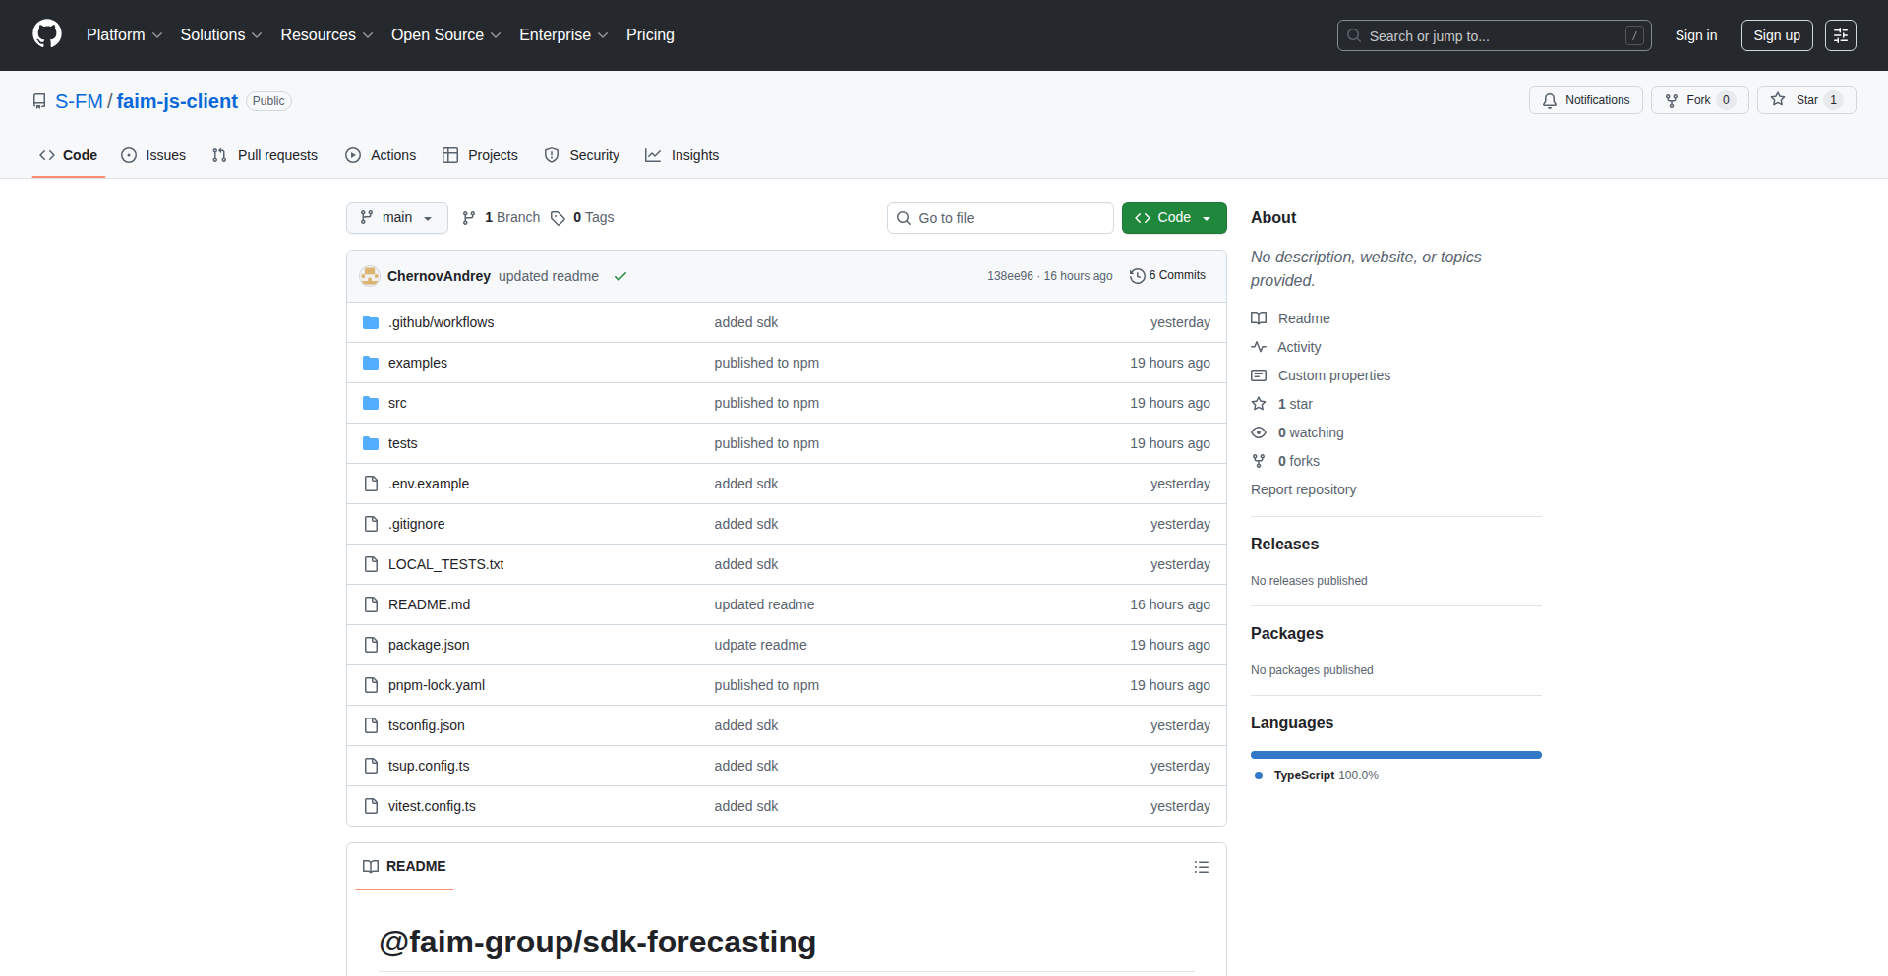The height and width of the screenshot is (976, 1888).
Task: Open the README outline icon
Action: [1201, 867]
